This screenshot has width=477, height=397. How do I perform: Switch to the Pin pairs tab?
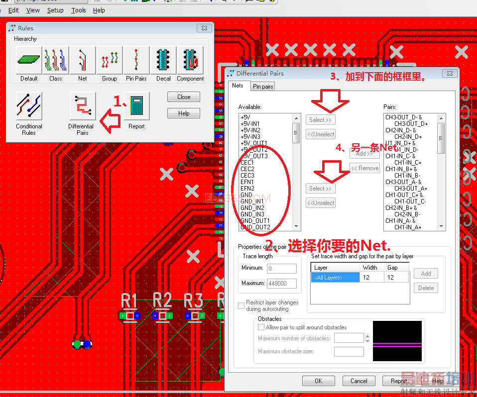click(x=263, y=87)
